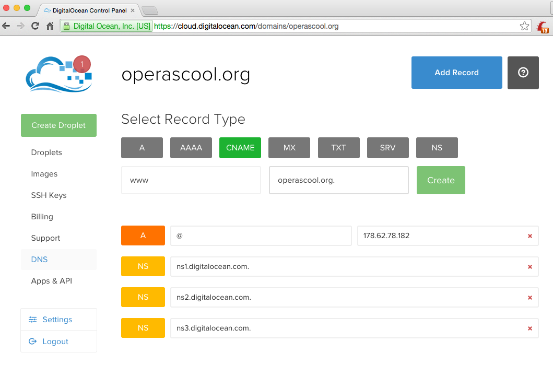This screenshot has height=365, width=553.
Task: Click the Add Record button
Action: [x=457, y=73]
